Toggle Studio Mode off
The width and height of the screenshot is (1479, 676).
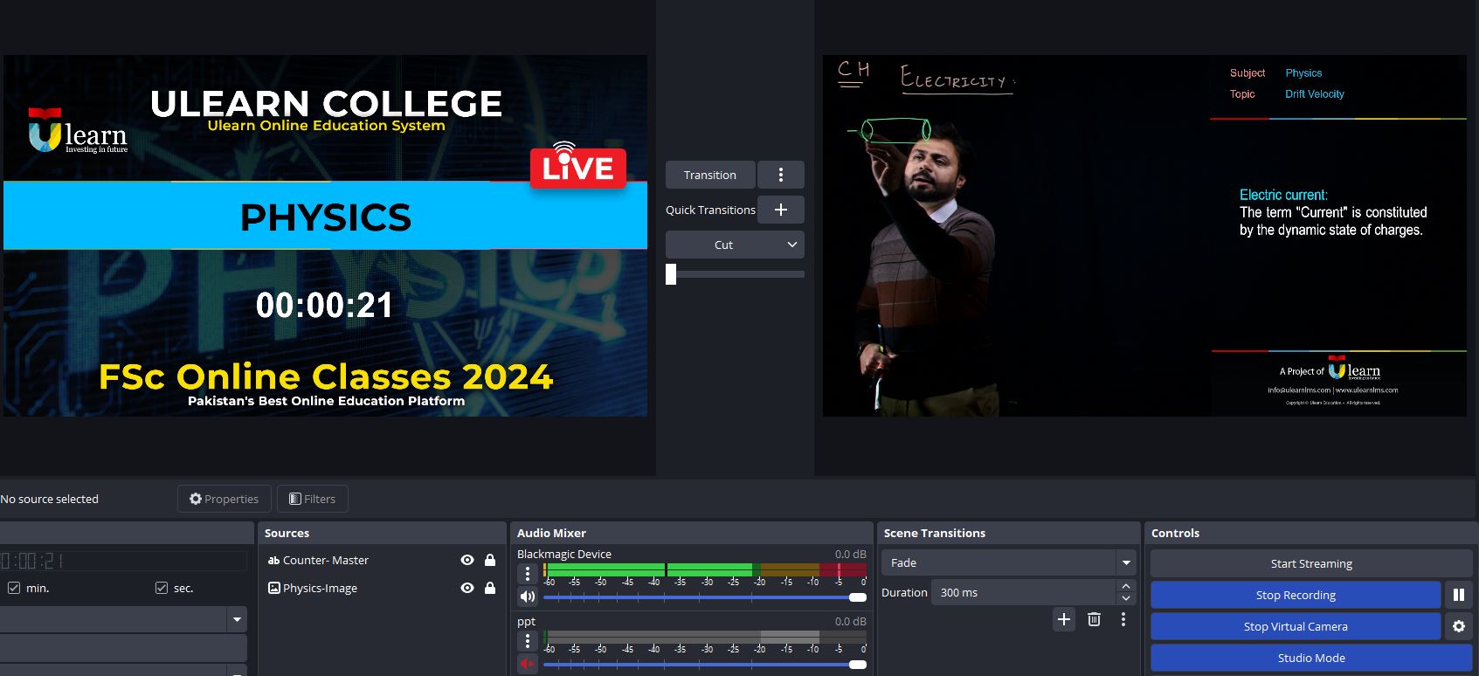pyautogui.click(x=1311, y=658)
